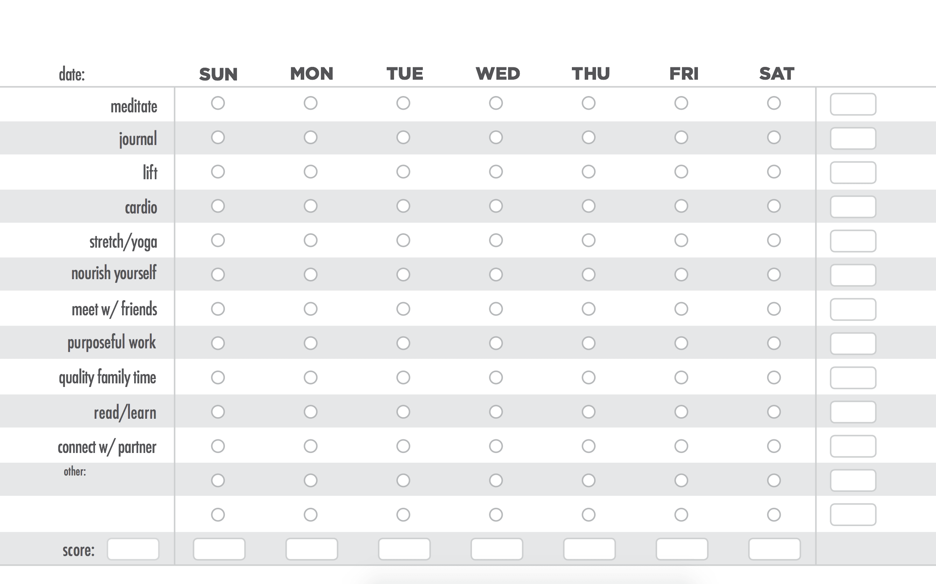Image resolution: width=936 pixels, height=584 pixels.
Task: Toggle nourish yourself for Friday
Action: pos(681,275)
